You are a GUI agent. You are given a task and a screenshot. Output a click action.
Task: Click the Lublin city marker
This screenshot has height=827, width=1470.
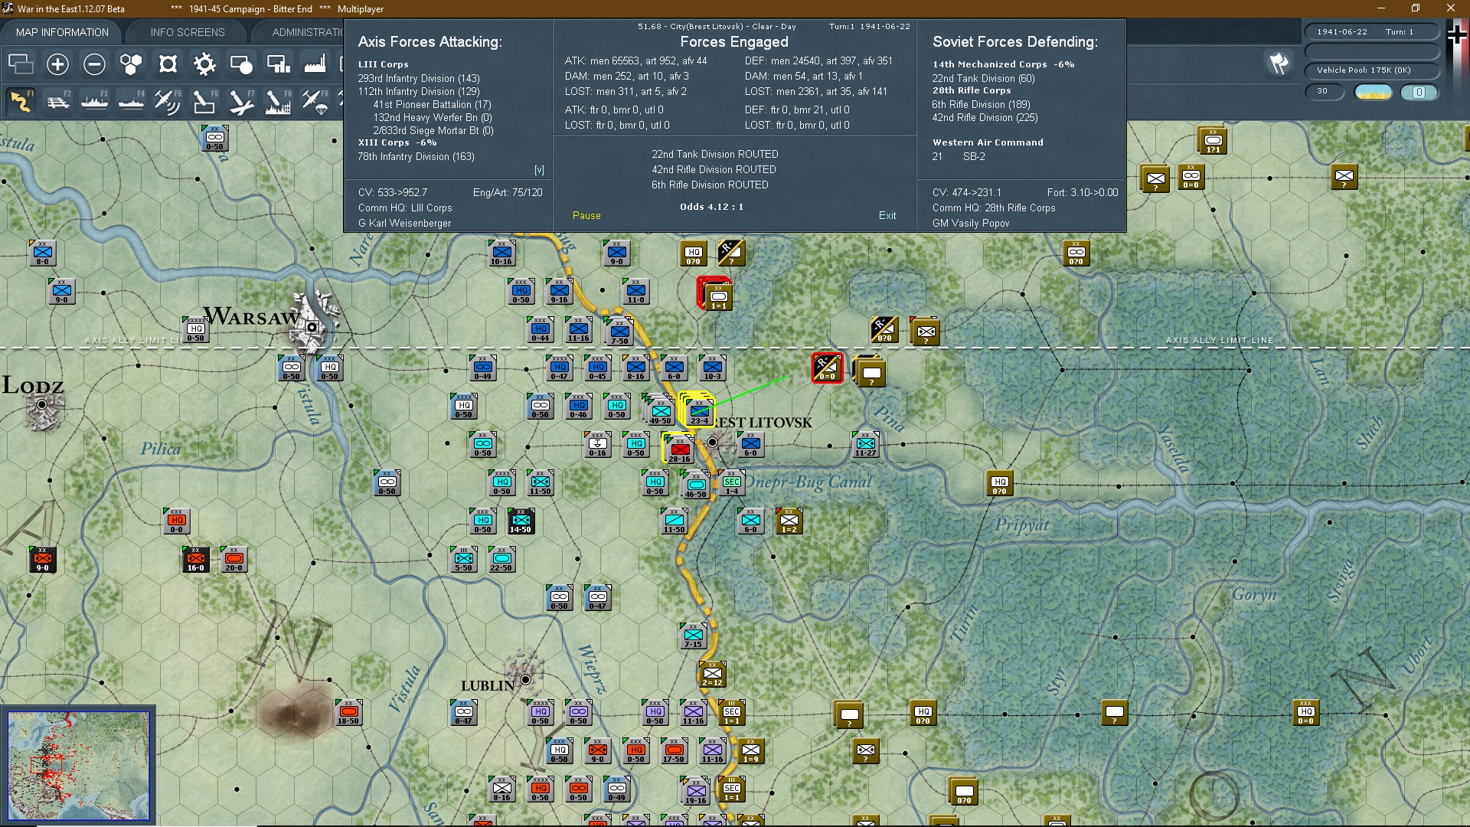click(525, 679)
